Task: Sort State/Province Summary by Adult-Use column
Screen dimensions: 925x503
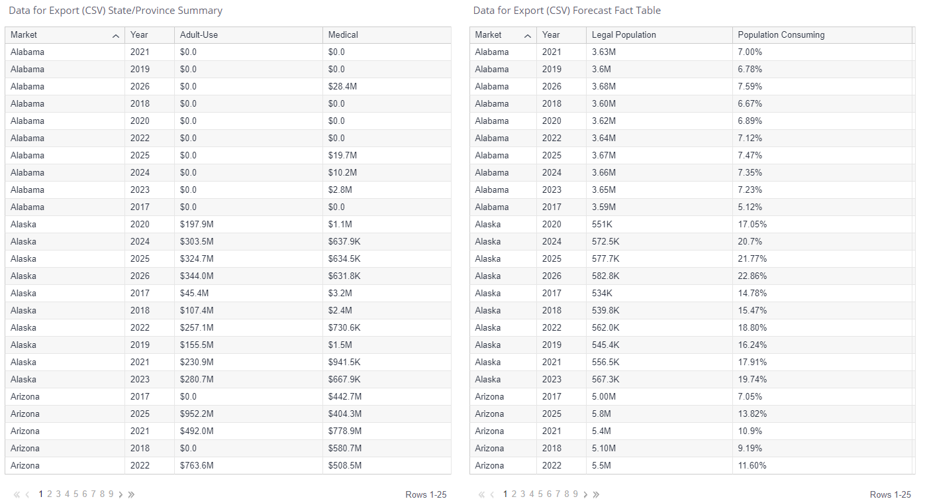Action: click(x=199, y=35)
